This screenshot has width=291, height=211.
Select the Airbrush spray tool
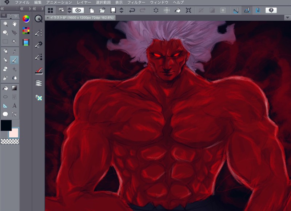[5, 78]
